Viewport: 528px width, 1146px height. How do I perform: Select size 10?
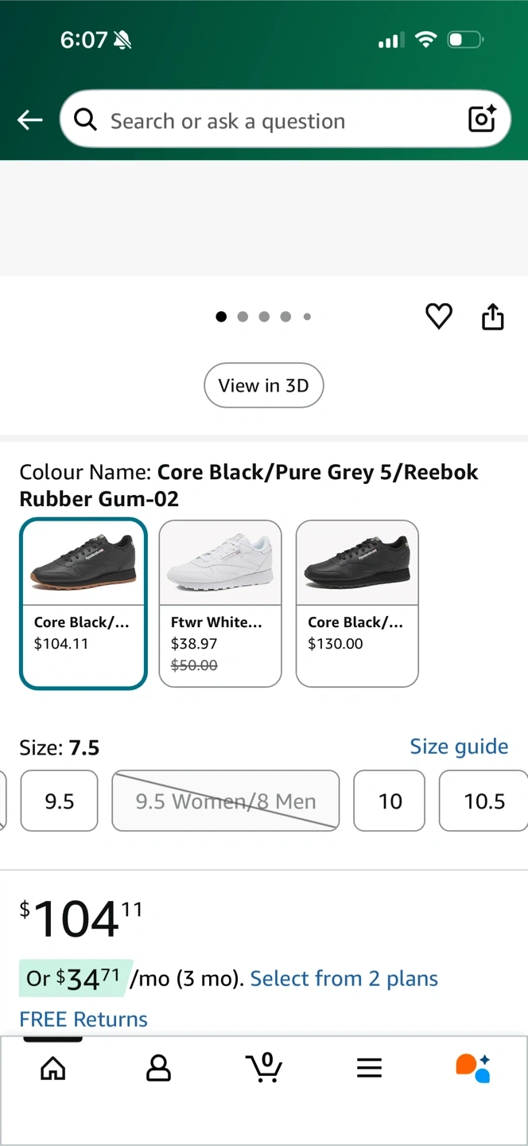pyautogui.click(x=390, y=801)
